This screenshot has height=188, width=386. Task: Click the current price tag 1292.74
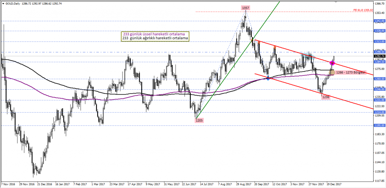(379, 56)
